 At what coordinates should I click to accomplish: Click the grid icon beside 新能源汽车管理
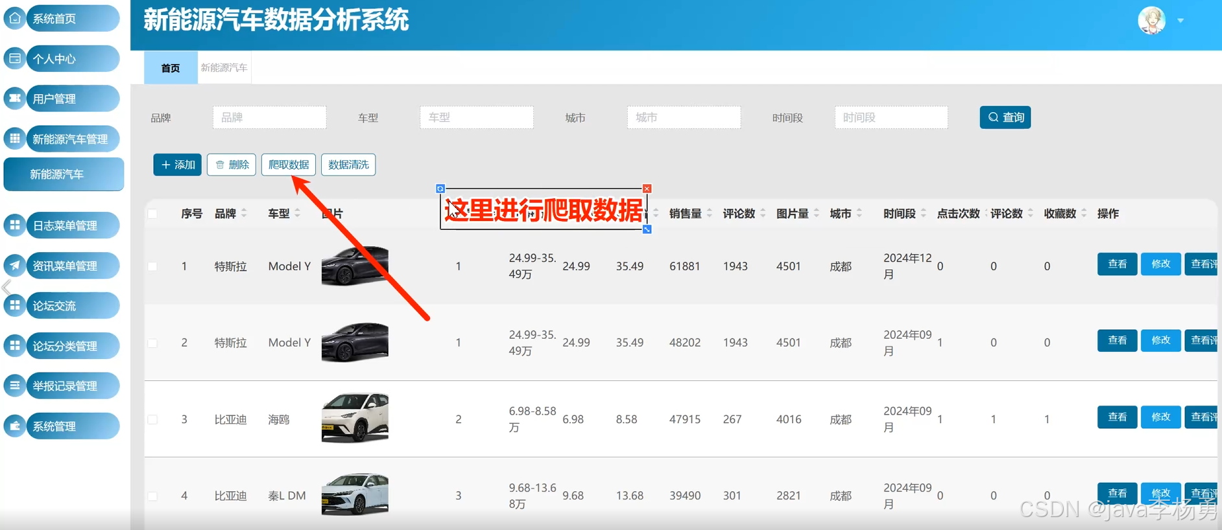pyautogui.click(x=15, y=138)
